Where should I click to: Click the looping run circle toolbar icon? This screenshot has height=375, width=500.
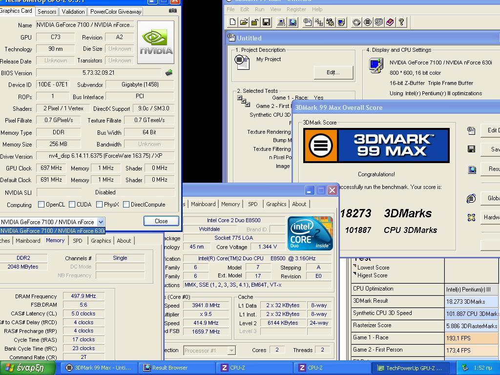pos(356,22)
